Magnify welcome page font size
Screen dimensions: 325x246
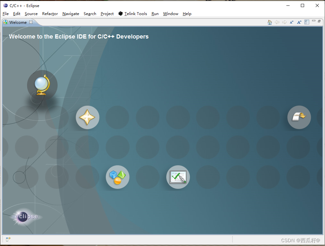click(x=299, y=22)
